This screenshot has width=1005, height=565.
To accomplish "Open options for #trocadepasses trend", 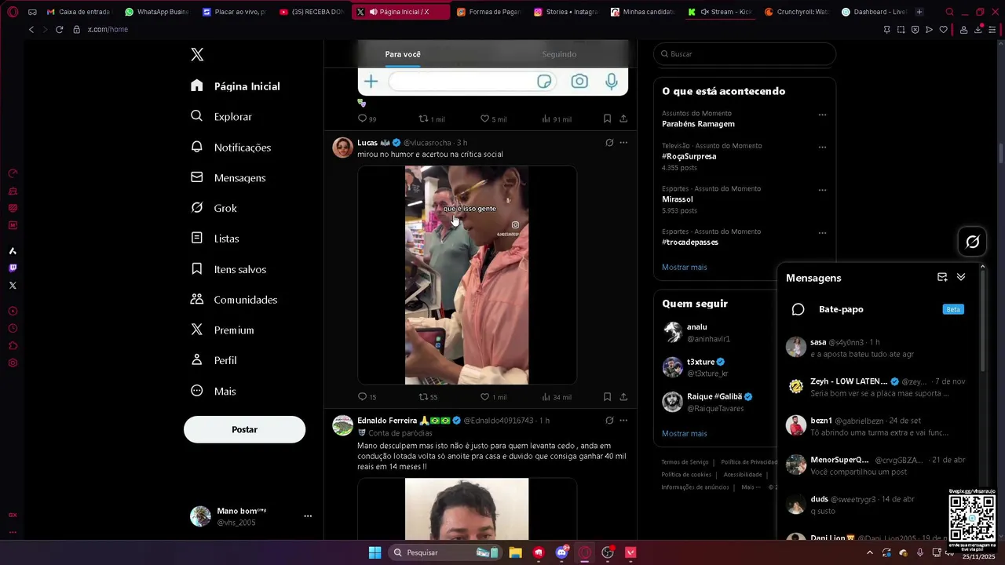I will click(x=822, y=233).
